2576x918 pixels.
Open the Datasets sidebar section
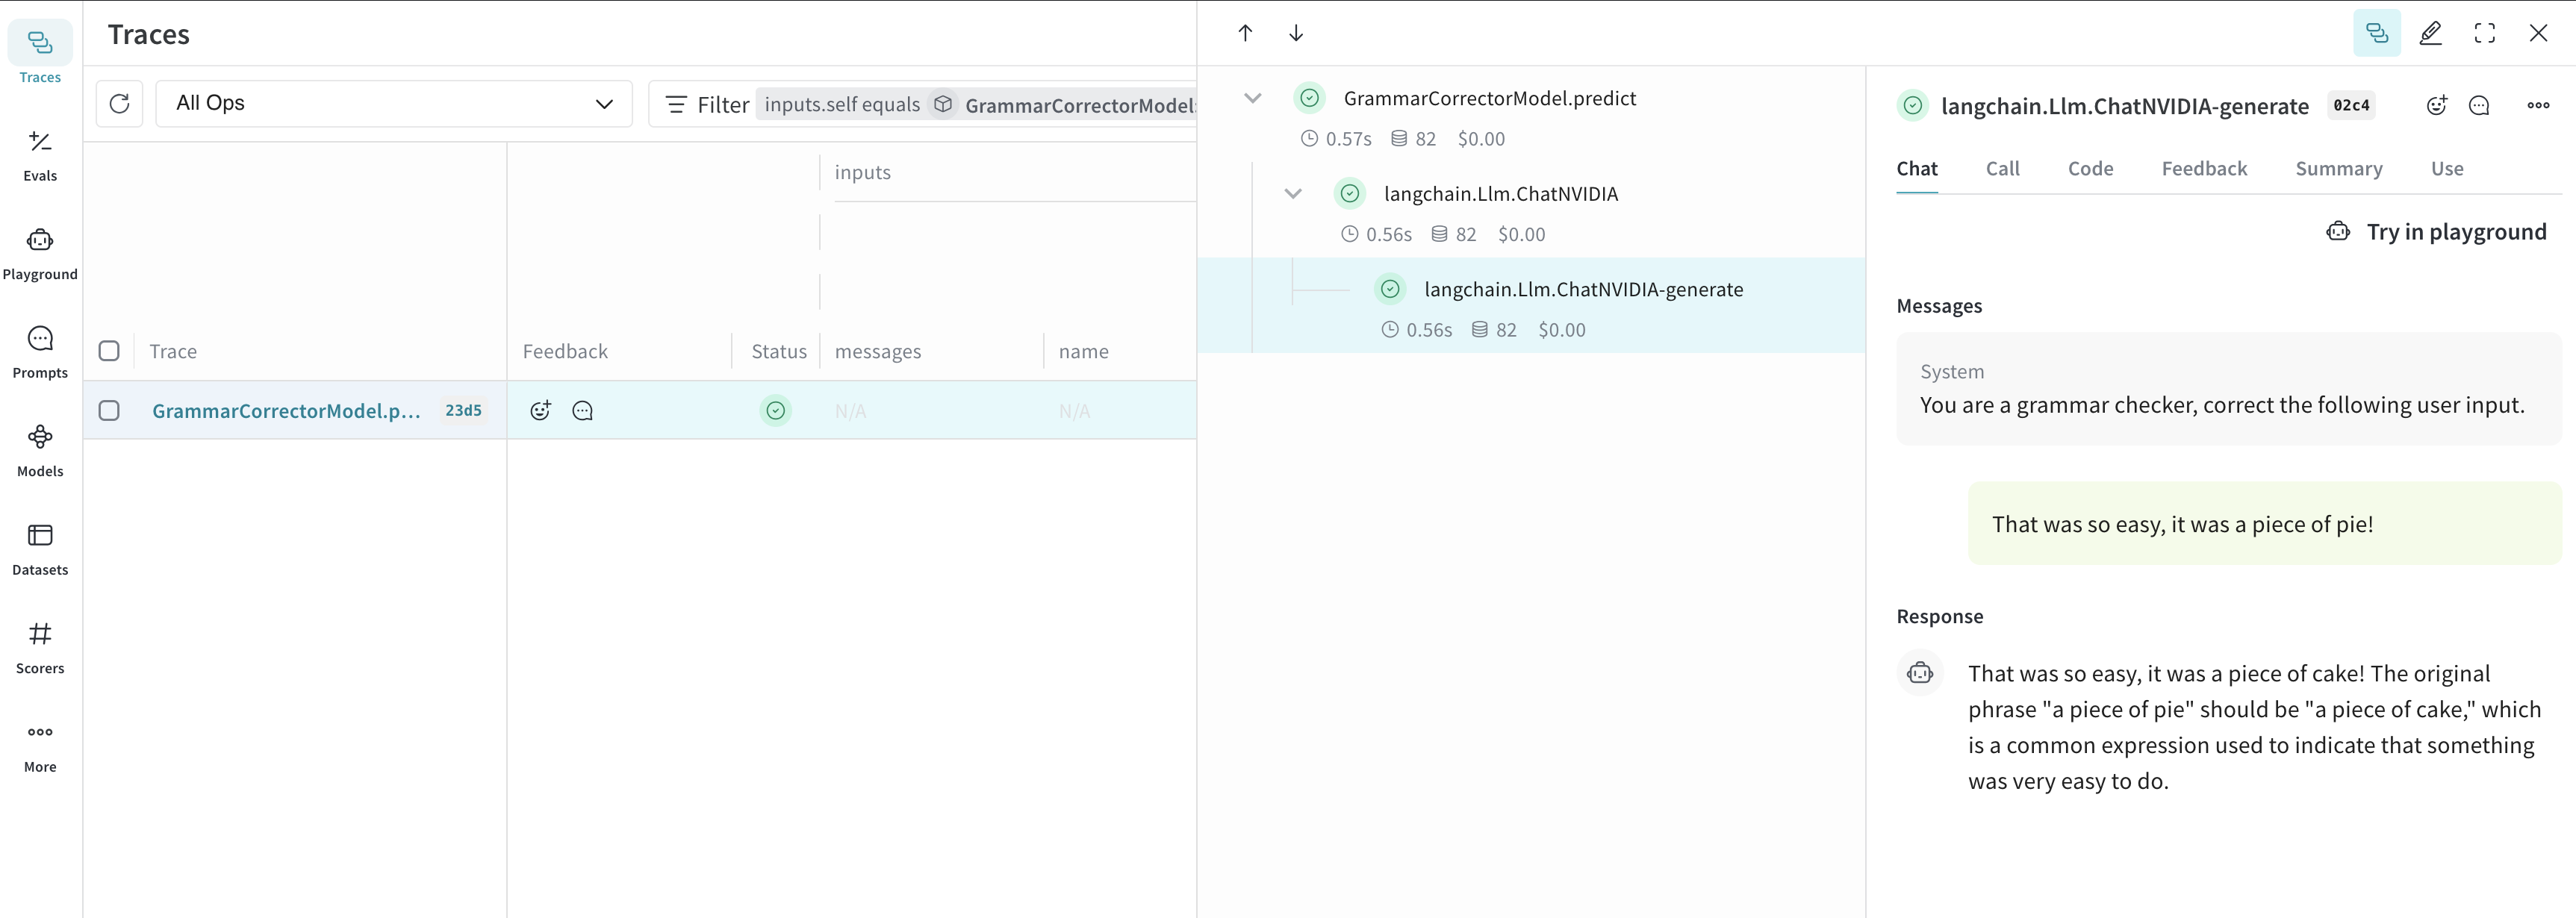(40, 549)
